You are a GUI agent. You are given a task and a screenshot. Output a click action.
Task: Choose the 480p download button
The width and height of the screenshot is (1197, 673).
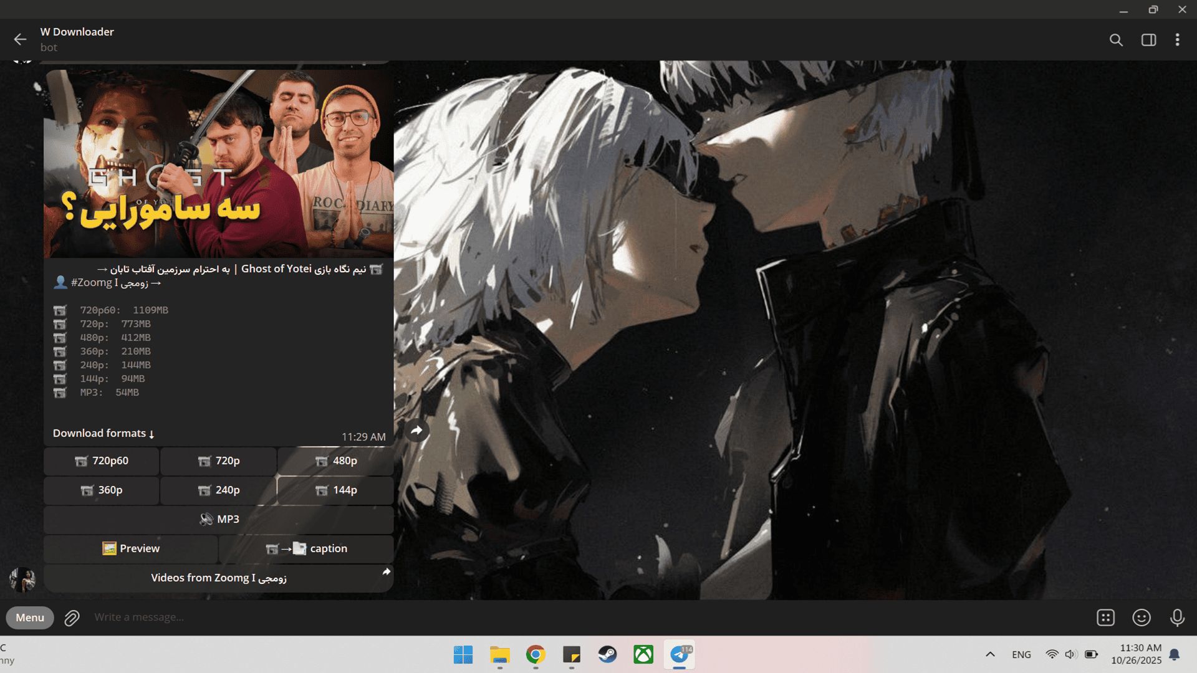[335, 461]
